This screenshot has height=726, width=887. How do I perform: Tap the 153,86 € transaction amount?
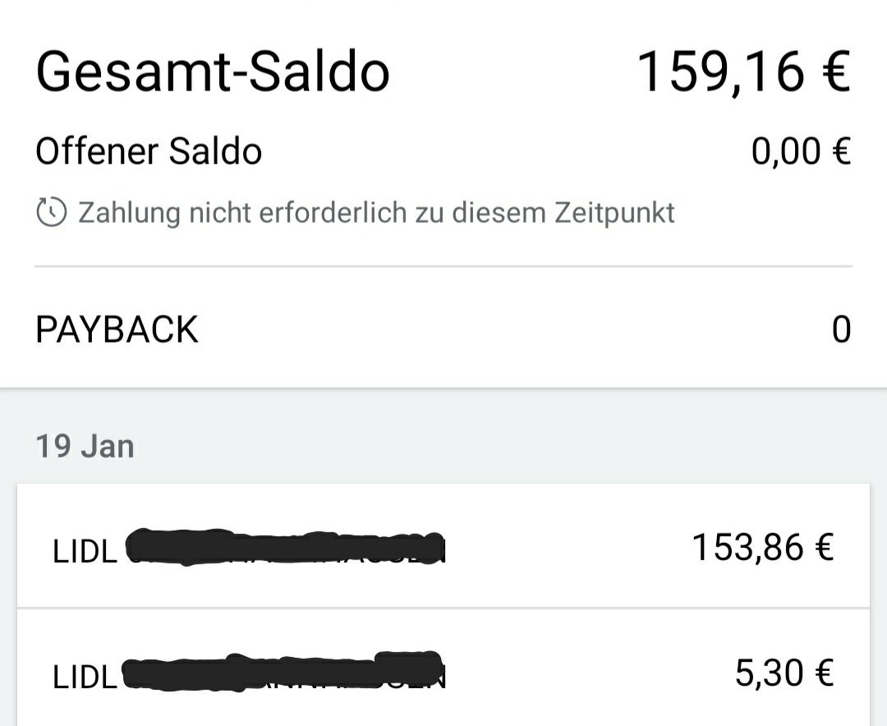click(763, 547)
